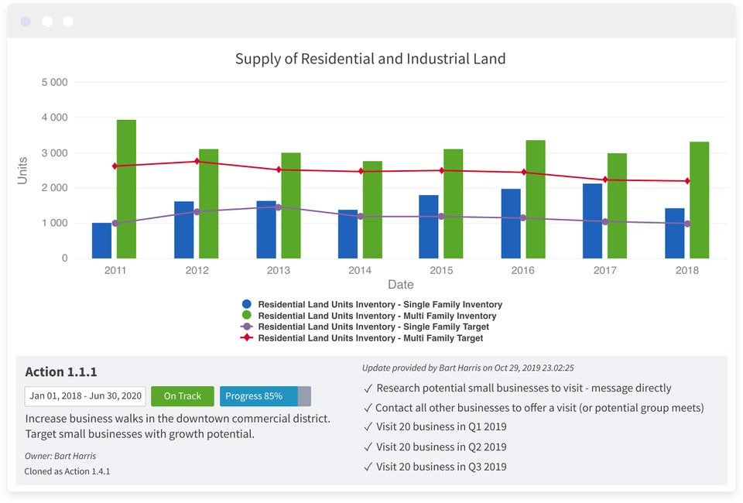This screenshot has height=503, width=743.
Task: Click the 2017 x-axis year label
Action: [604, 270]
